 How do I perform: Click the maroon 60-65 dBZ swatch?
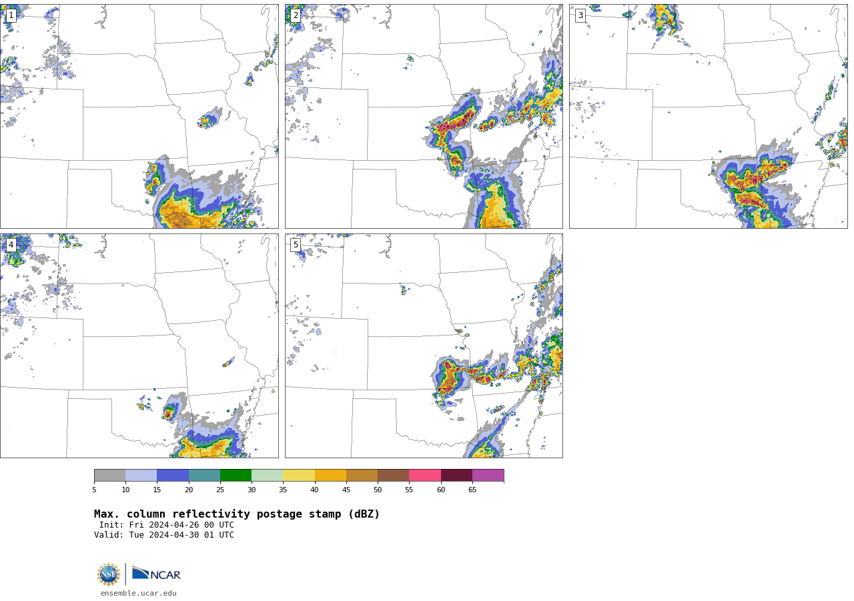(x=456, y=476)
